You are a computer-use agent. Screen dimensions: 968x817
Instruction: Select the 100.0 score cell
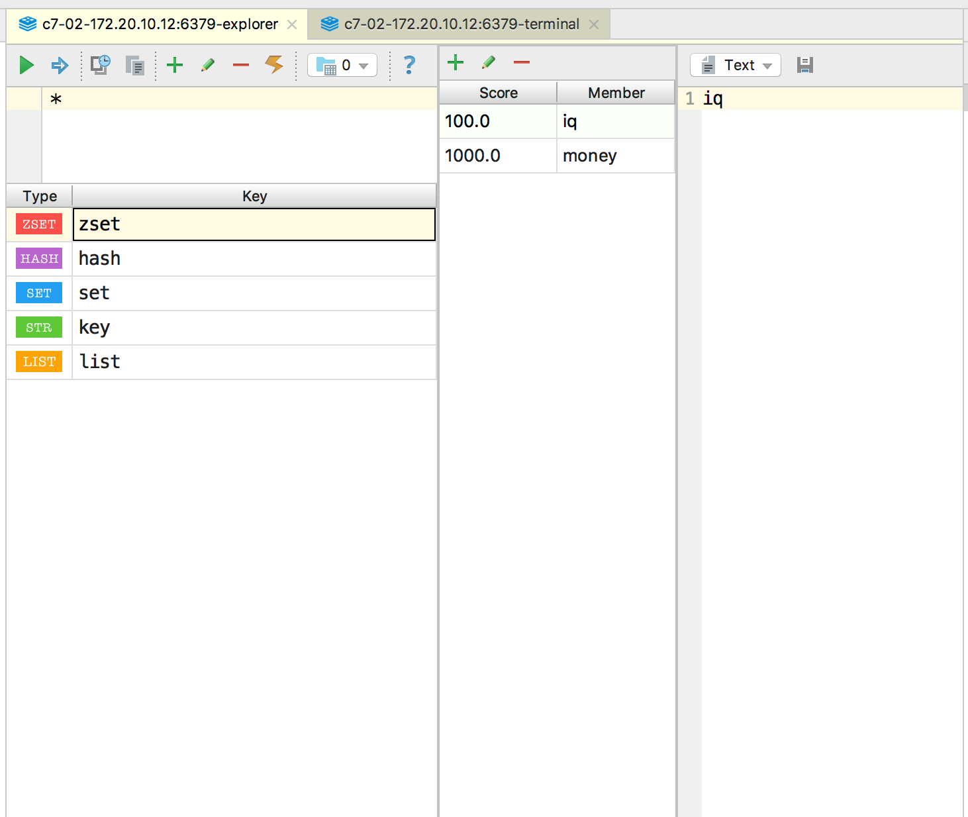498,121
